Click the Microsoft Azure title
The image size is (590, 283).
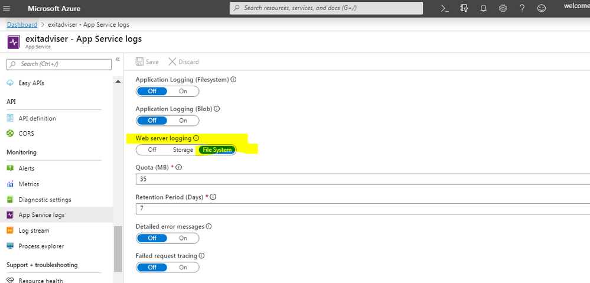pos(54,8)
